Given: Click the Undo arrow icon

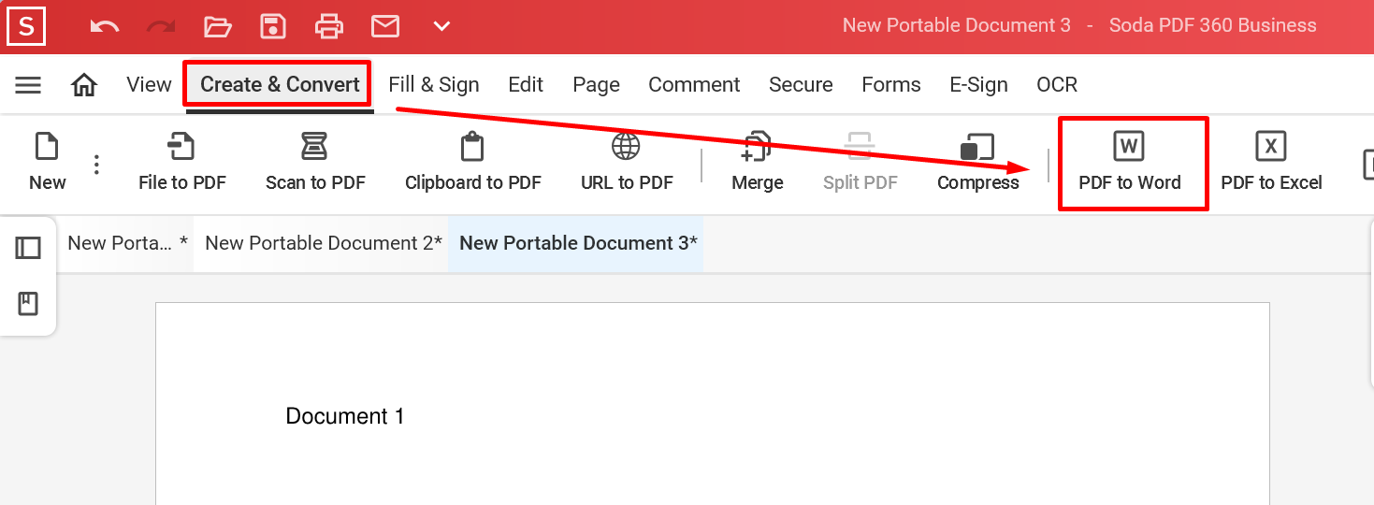Looking at the screenshot, I should pyautogui.click(x=105, y=26).
